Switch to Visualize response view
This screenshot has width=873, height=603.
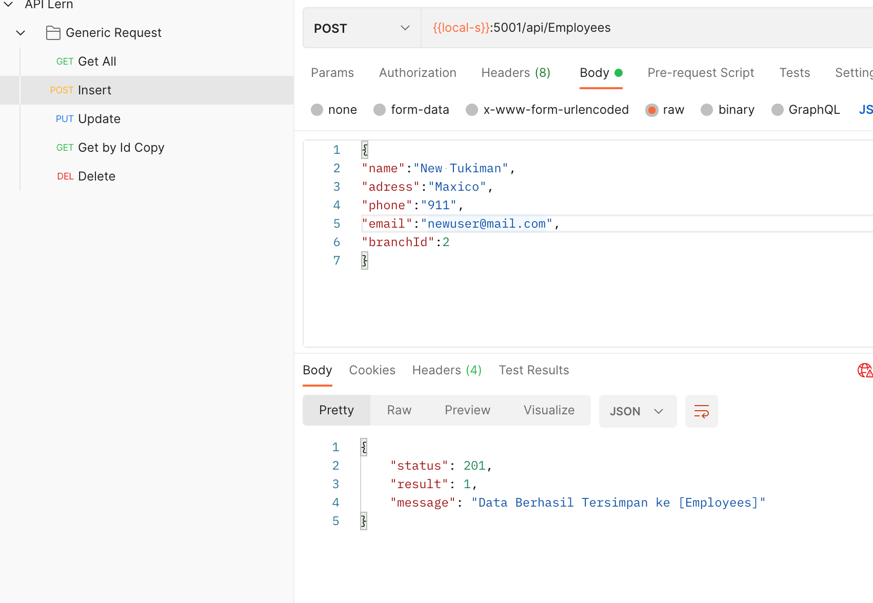[549, 410]
